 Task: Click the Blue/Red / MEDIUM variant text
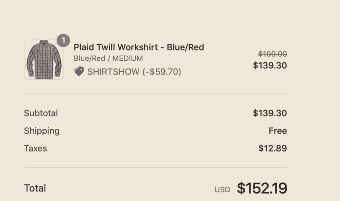[108, 58]
